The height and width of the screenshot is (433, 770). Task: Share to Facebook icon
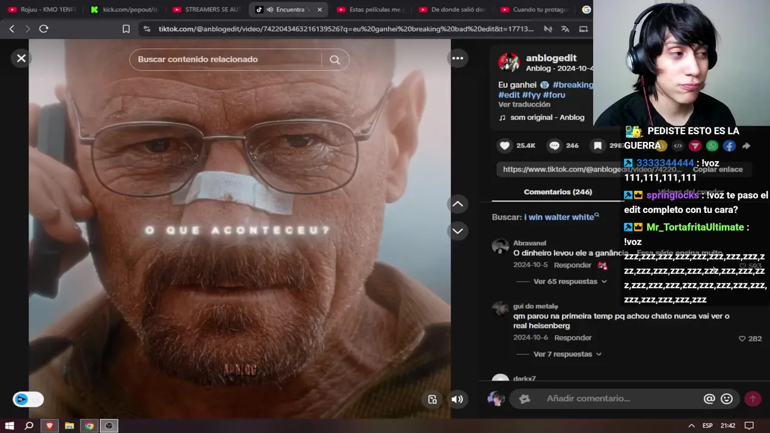pyautogui.click(x=729, y=146)
